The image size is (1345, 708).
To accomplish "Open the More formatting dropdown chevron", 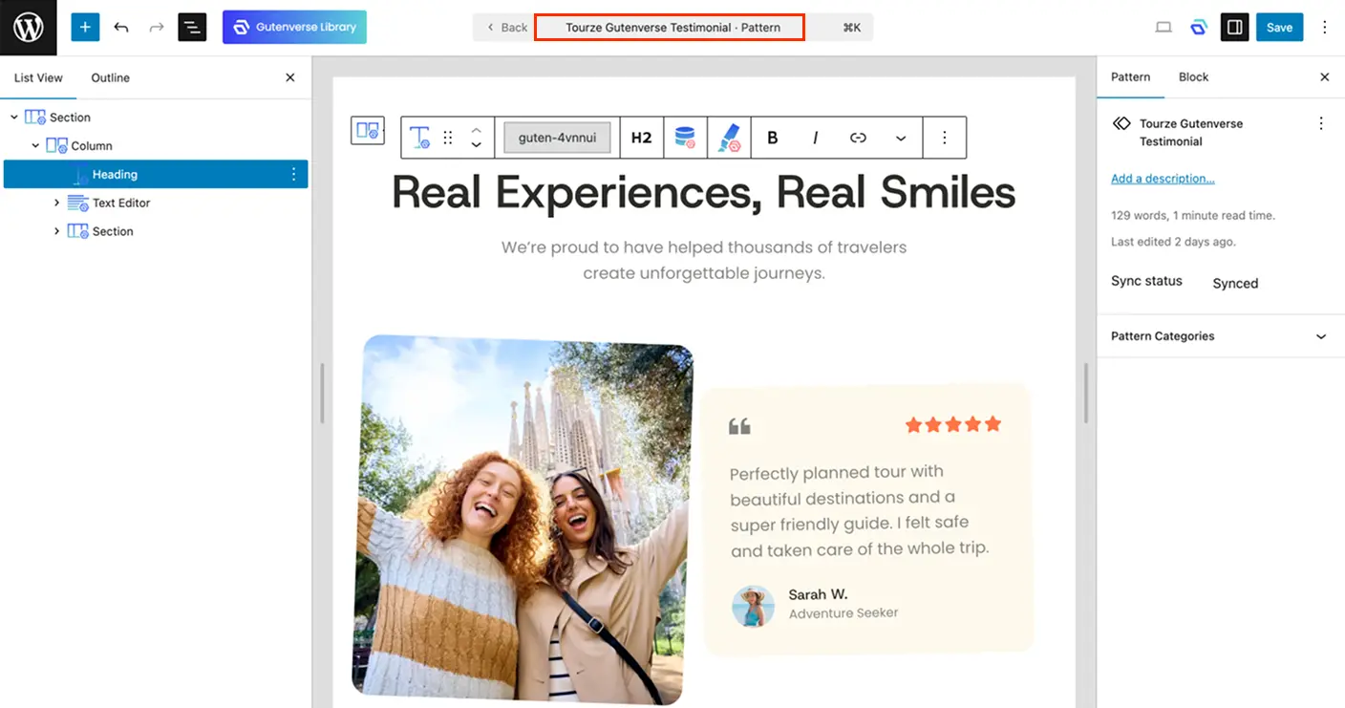I will pyautogui.click(x=900, y=139).
